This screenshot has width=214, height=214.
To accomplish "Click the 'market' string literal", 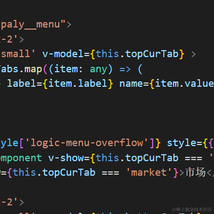I will pos(149,172).
